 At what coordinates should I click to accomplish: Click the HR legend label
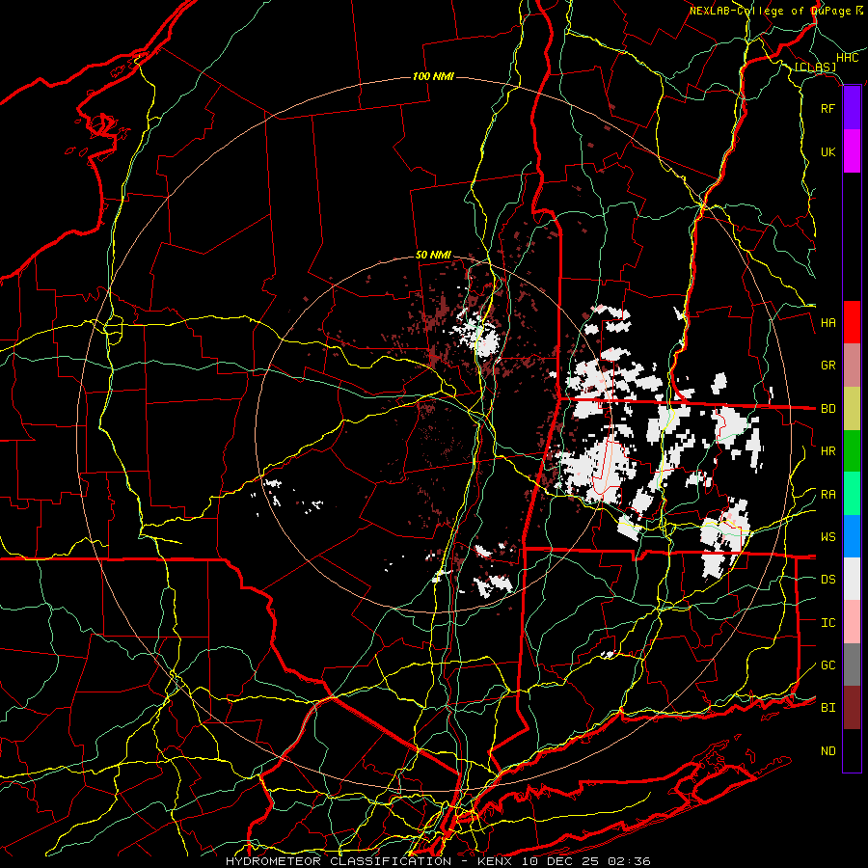pos(827,451)
